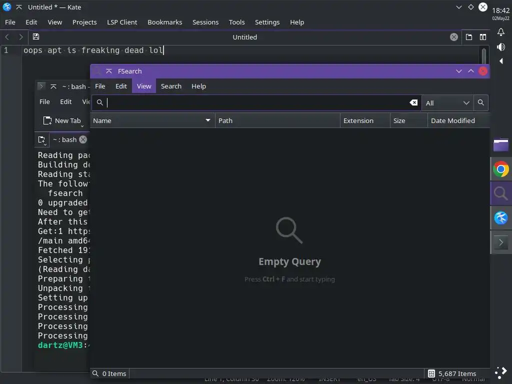Image resolution: width=512 pixels, height=384 pixels.
Task: Close the '~ : bash' tab in Konsole
Action: coord(83,140)
